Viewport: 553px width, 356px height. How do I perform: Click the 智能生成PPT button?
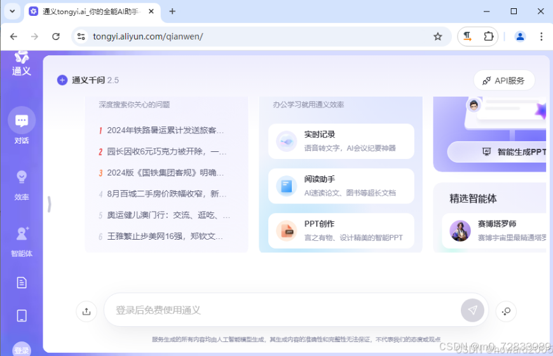click(497, 152)
